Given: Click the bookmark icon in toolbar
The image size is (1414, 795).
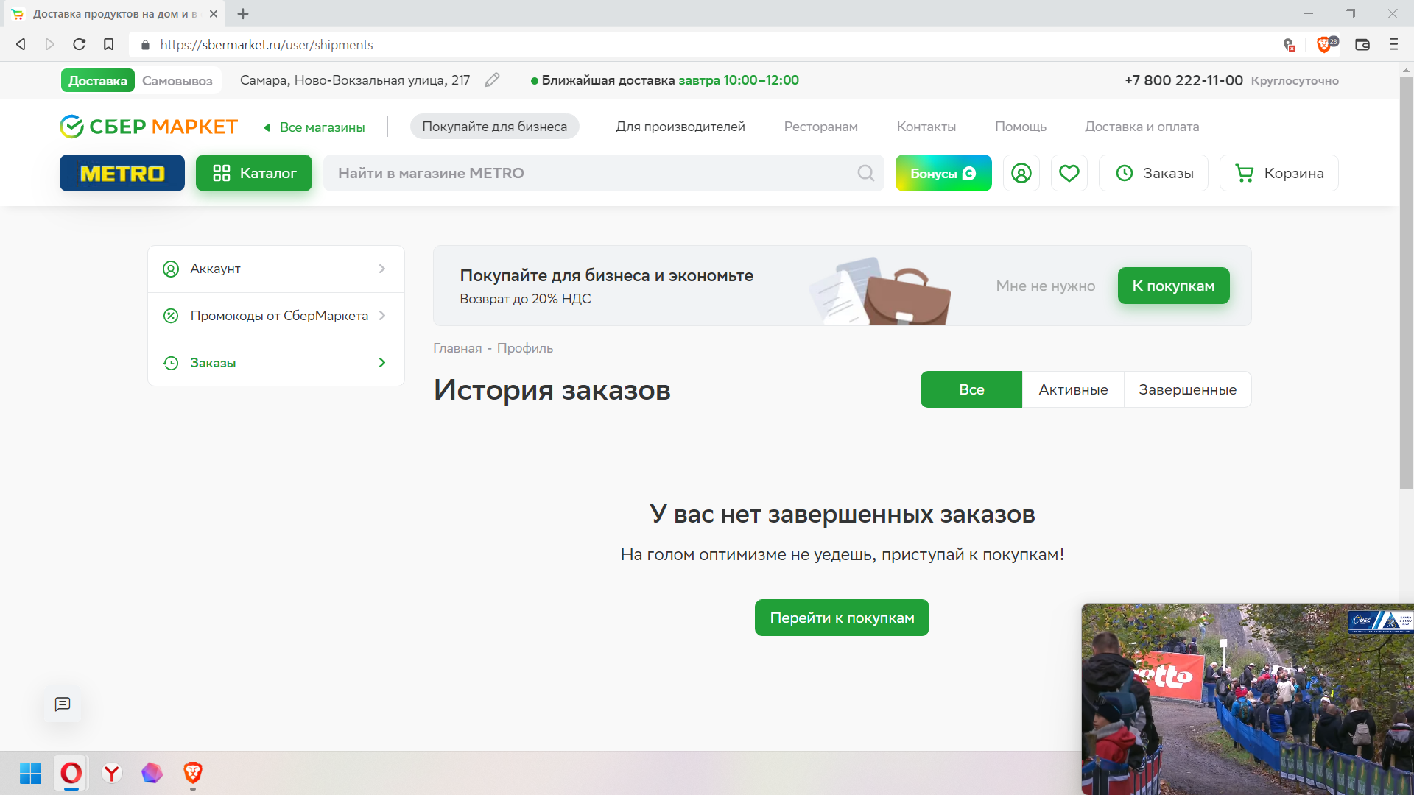Looking at the screenshot, I should coord(108,45).
